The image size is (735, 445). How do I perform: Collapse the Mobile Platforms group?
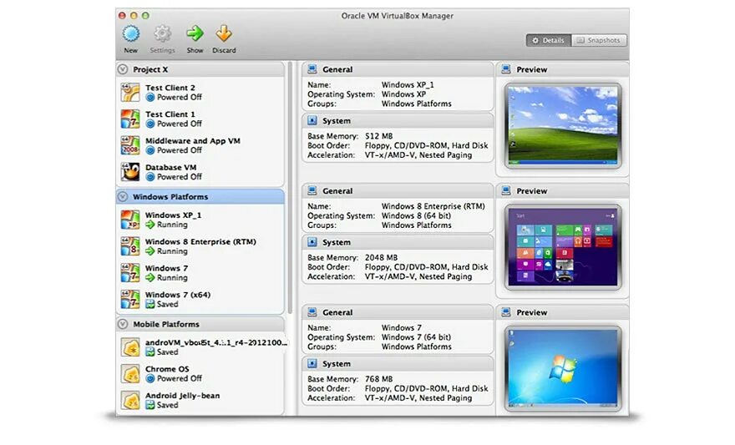click(x=123, y=324)
